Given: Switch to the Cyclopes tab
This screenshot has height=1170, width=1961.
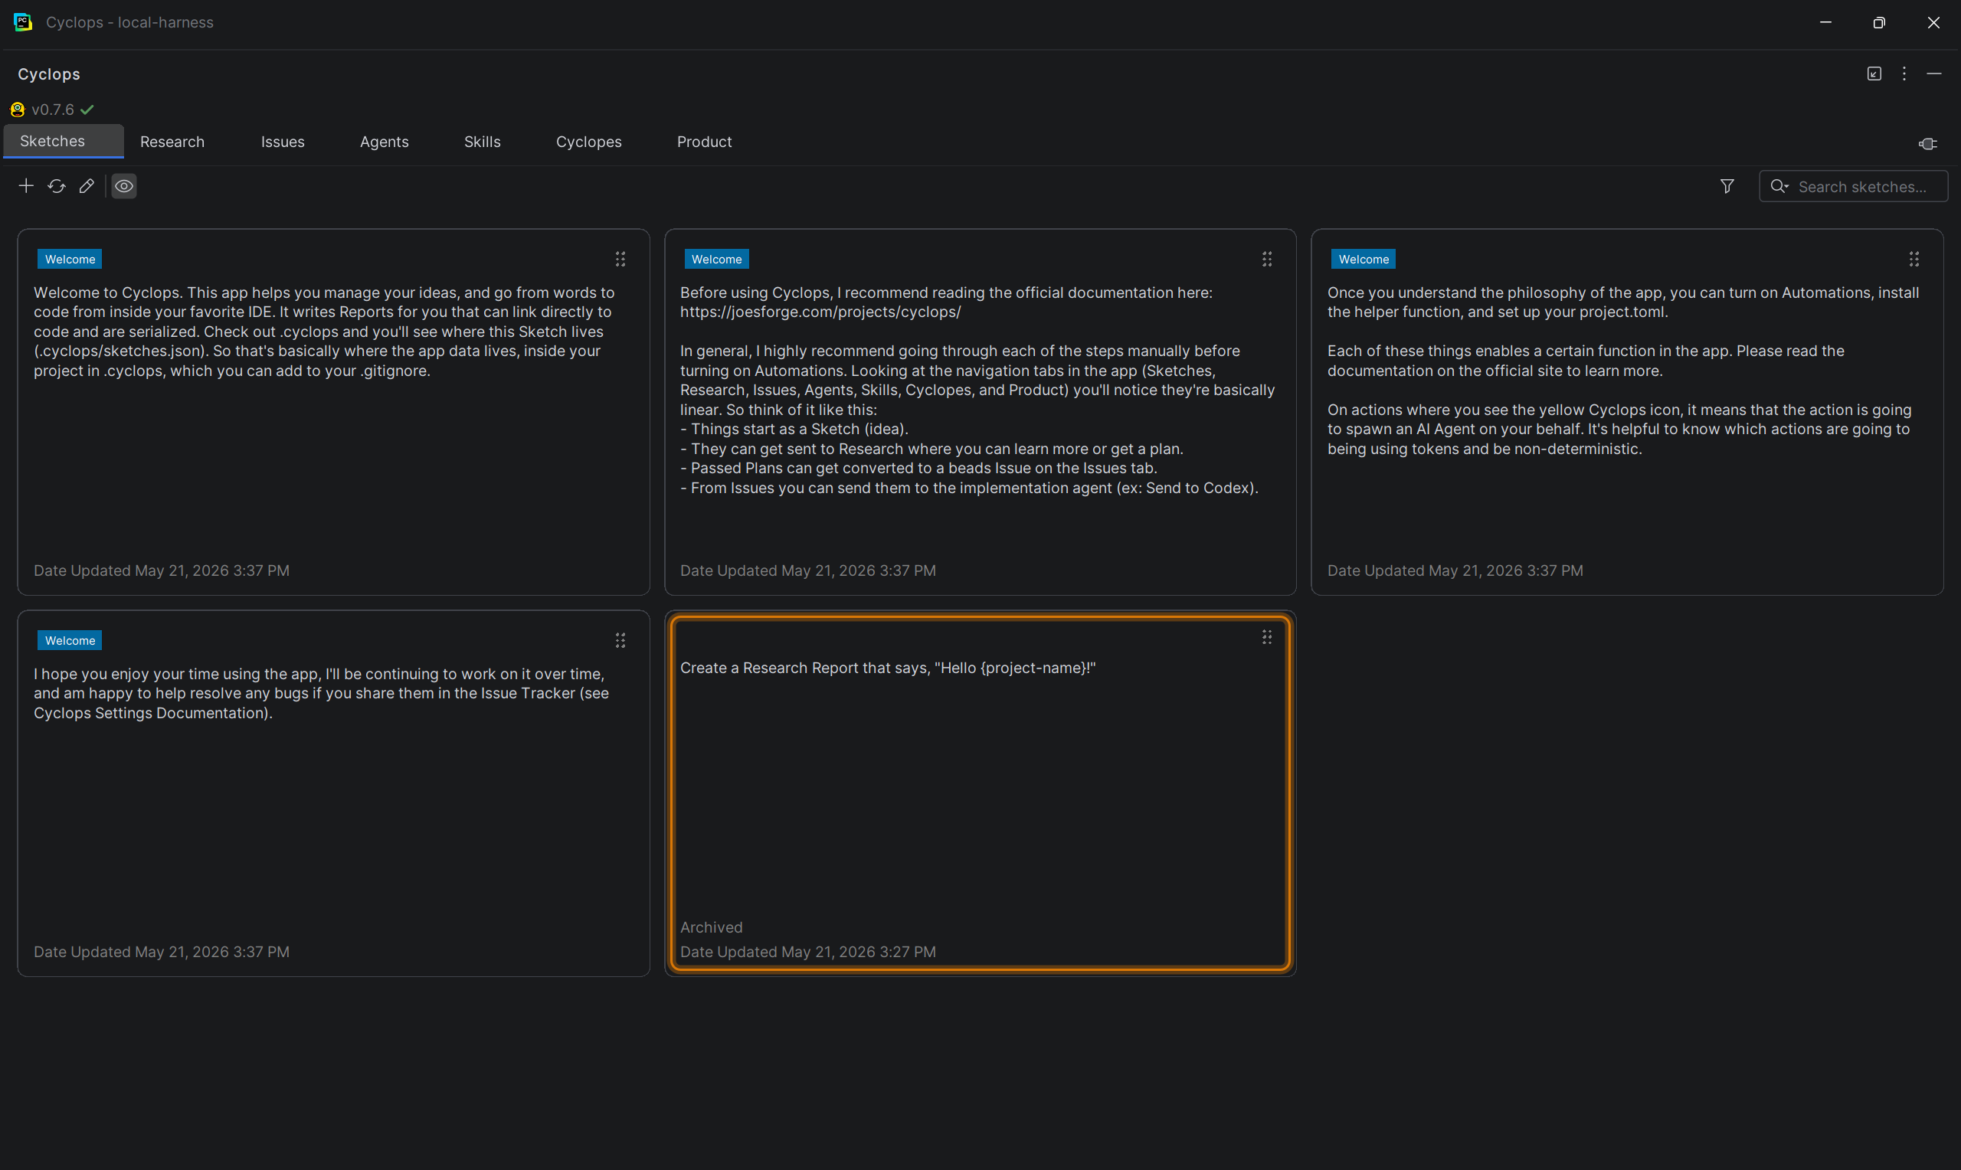Looking at the screenshot, I should pos(588,142).
